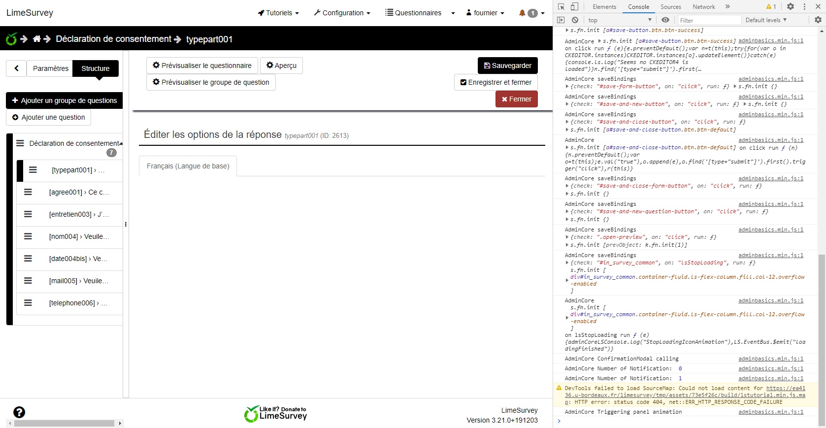Image resolution: width=826 pixels, height=428 pixels.
Task: Toggle the console sidebar panel icon
Action: (561, 20)
